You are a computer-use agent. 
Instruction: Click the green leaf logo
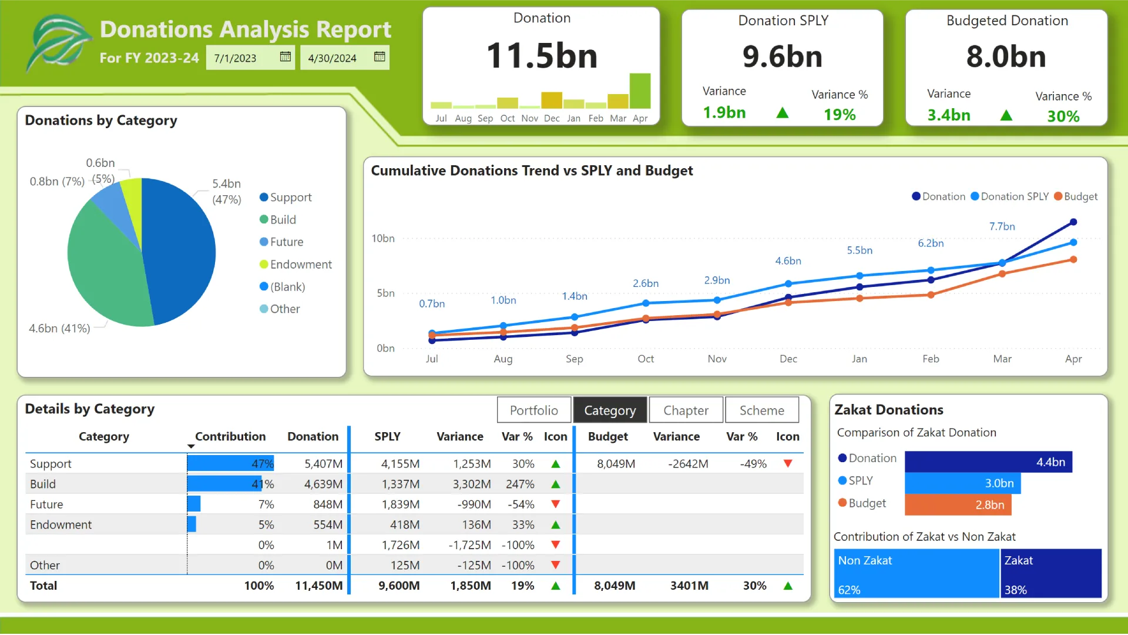[x=58, y=42]
